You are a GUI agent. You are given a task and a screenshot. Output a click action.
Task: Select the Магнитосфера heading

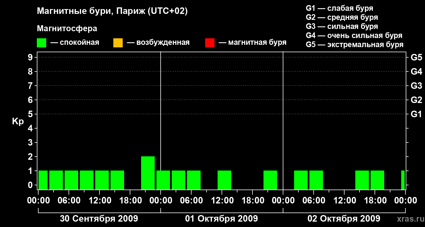[x=67, y=29]
